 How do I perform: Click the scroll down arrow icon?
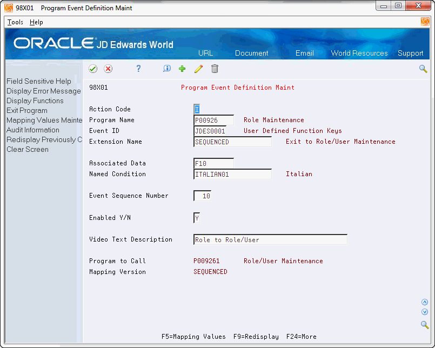[x=424, y=312]
